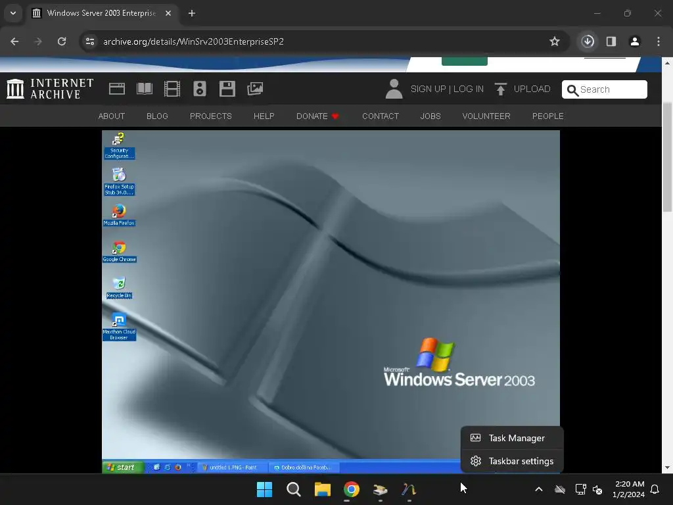Select the Windows Server 2003 Enterprise tab
This screenshot has width=673, height=505.
[x=101, y=13]
